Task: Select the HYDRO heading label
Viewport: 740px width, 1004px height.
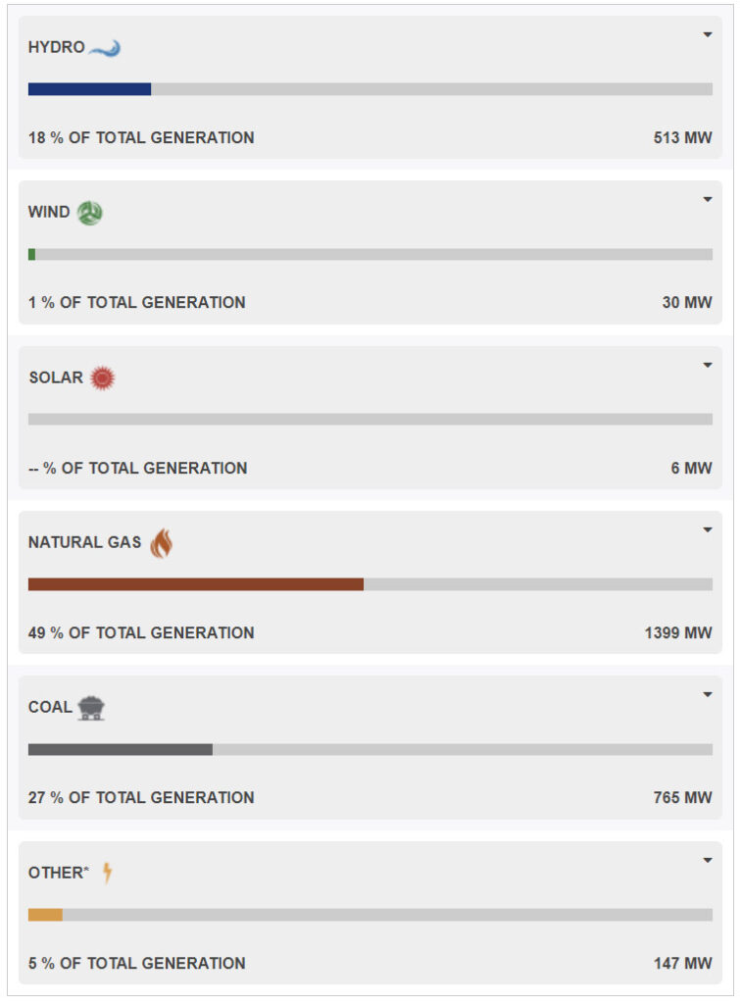Action: point(57,48)
